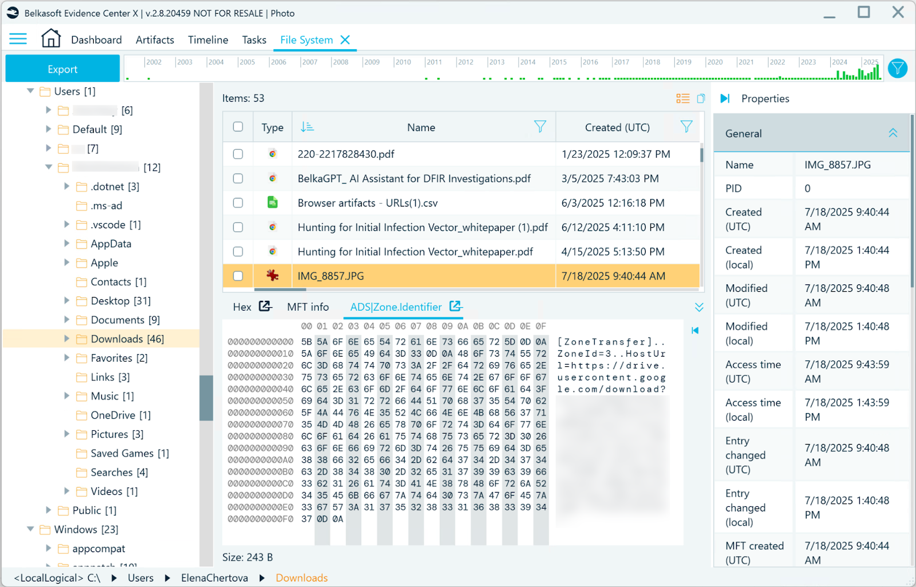The height and width of the screenshot is (587, 916).
Task: Click the folder tree vertical scrollbar
Action: (206, 398)
